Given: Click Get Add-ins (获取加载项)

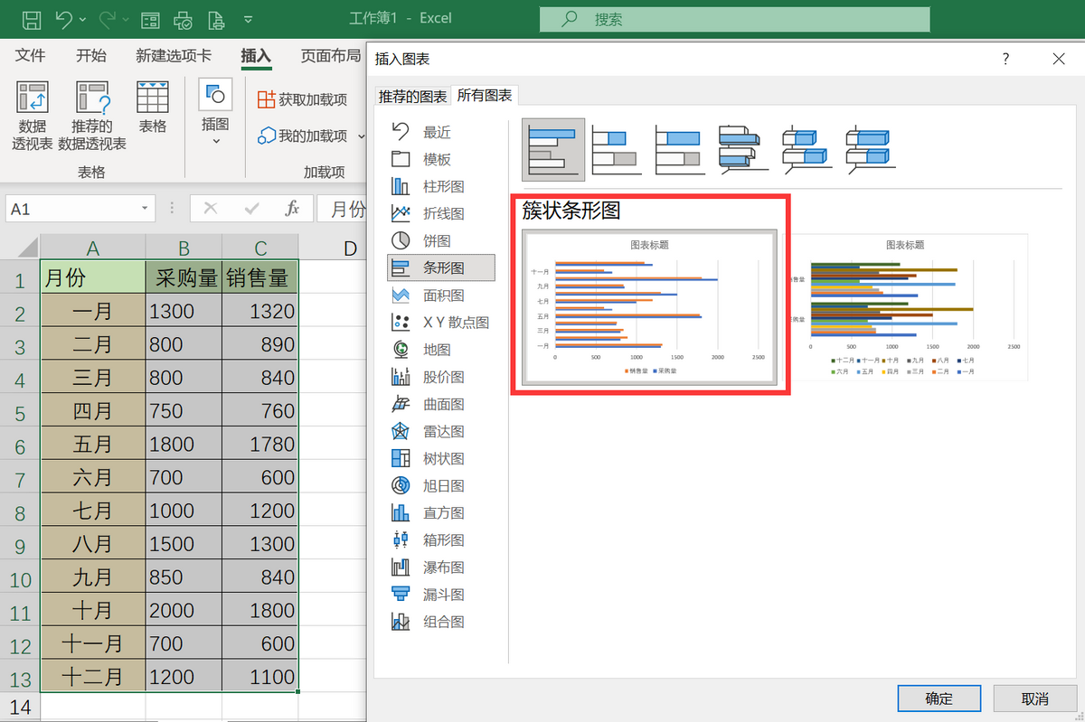Looking at the screenshot, I should tap(303, 99).
